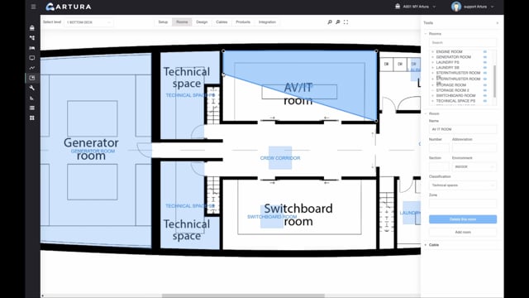Viewport: 529px width, 298px height.
Task: Select LAUNDRY SB in room list
Action: (x=447, y=68)
